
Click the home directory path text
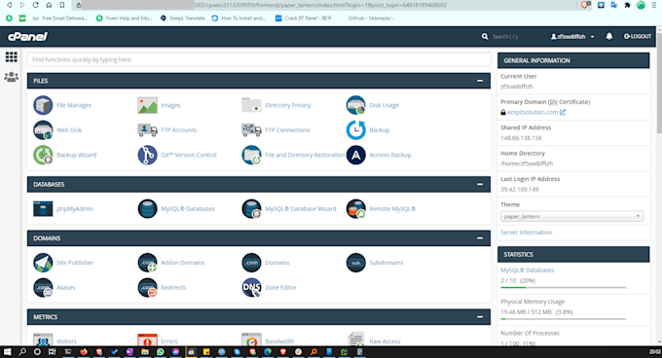[x=527, y=163]
